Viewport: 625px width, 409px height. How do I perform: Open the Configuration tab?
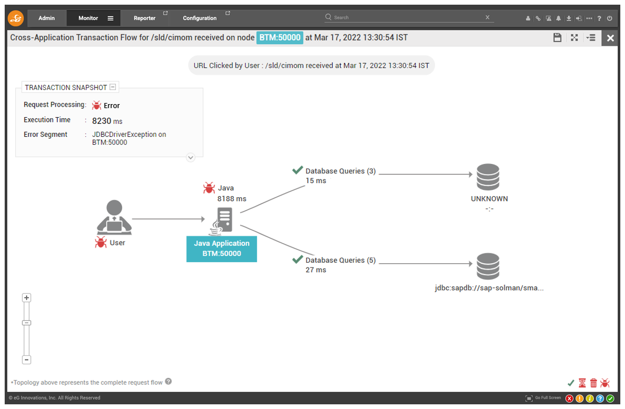pos(200,18)
